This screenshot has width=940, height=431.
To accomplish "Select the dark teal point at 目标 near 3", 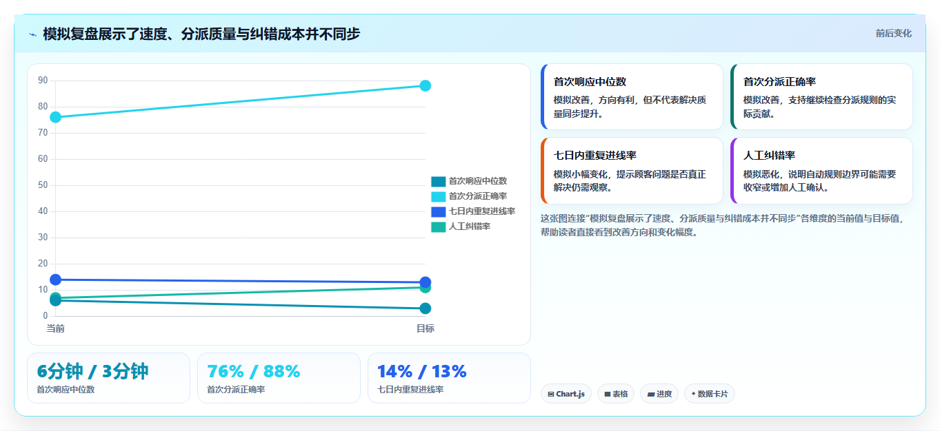I will [x=426, y=308].
